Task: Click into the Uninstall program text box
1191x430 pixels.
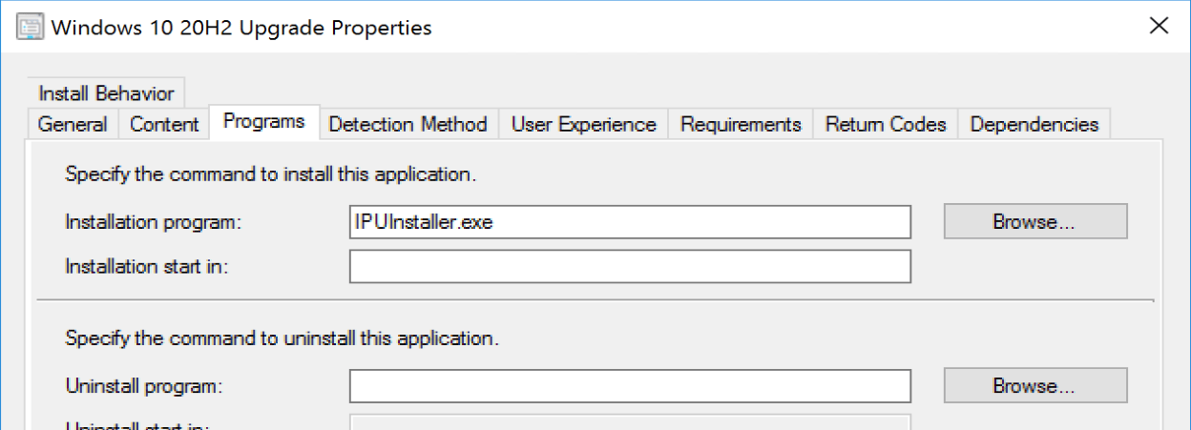Action: point(630,386)
